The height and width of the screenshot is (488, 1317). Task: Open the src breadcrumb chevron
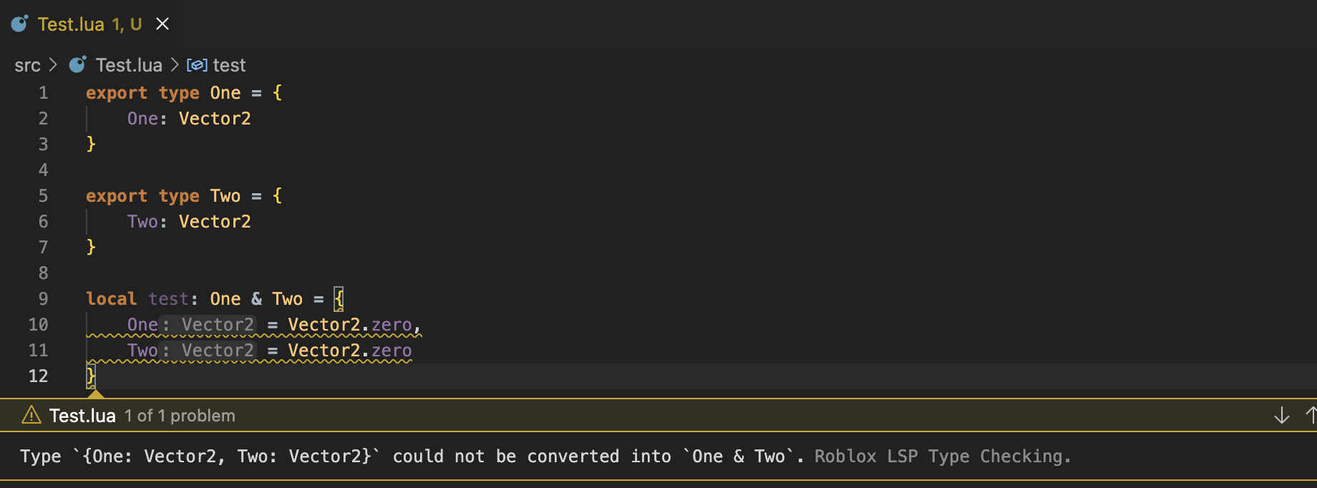coord(53,64)
